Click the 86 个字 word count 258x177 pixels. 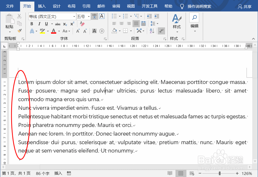pos(43,173)
